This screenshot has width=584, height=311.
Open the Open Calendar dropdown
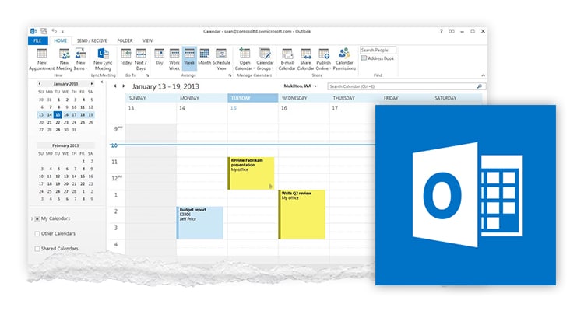pos(245,59)
